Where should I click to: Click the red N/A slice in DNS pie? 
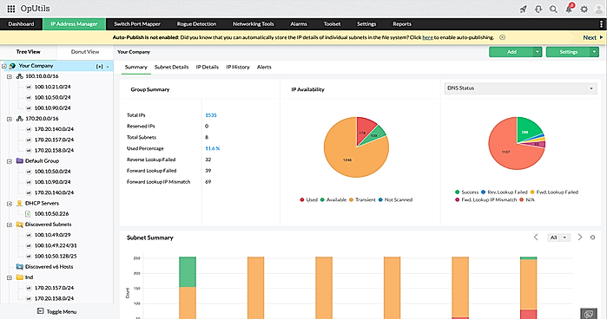507,151
